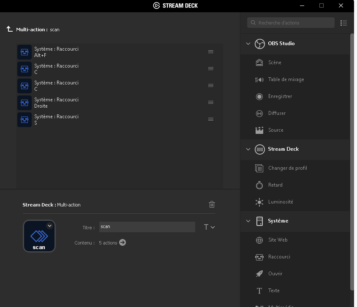
Task: Select the Diffuser stream icon
Action: (x=259, y=113)
